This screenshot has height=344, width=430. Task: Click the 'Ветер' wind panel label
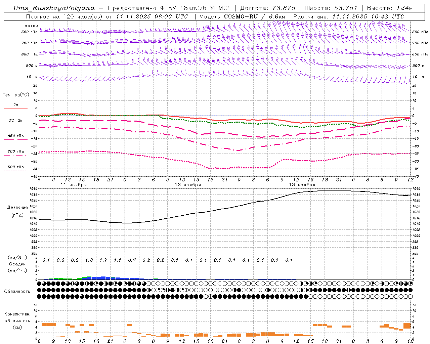point(31,26)
